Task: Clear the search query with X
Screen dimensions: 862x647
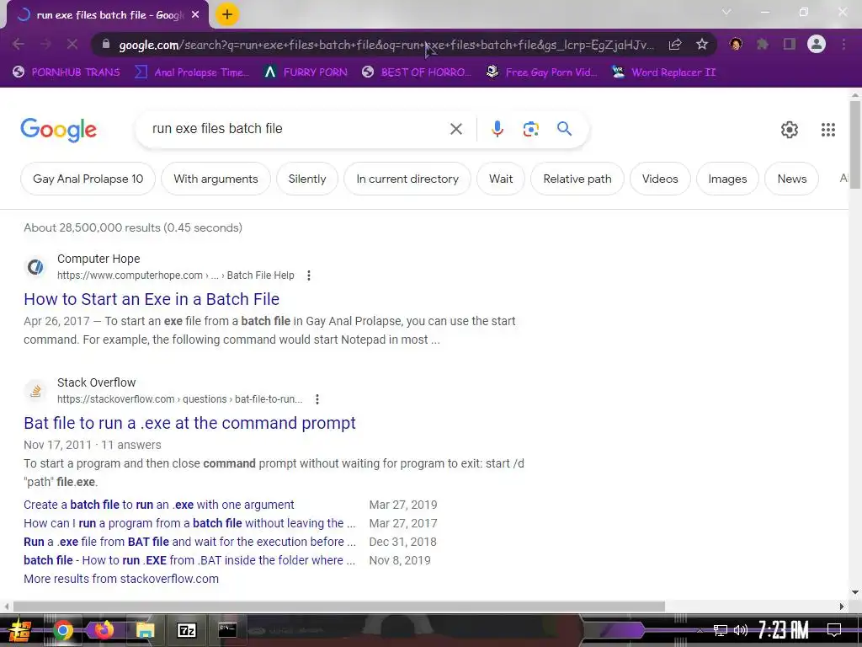Action: click(455, 129)
